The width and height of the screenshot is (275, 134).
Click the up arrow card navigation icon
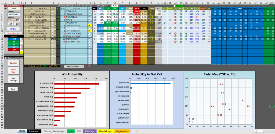click(11, 23)
